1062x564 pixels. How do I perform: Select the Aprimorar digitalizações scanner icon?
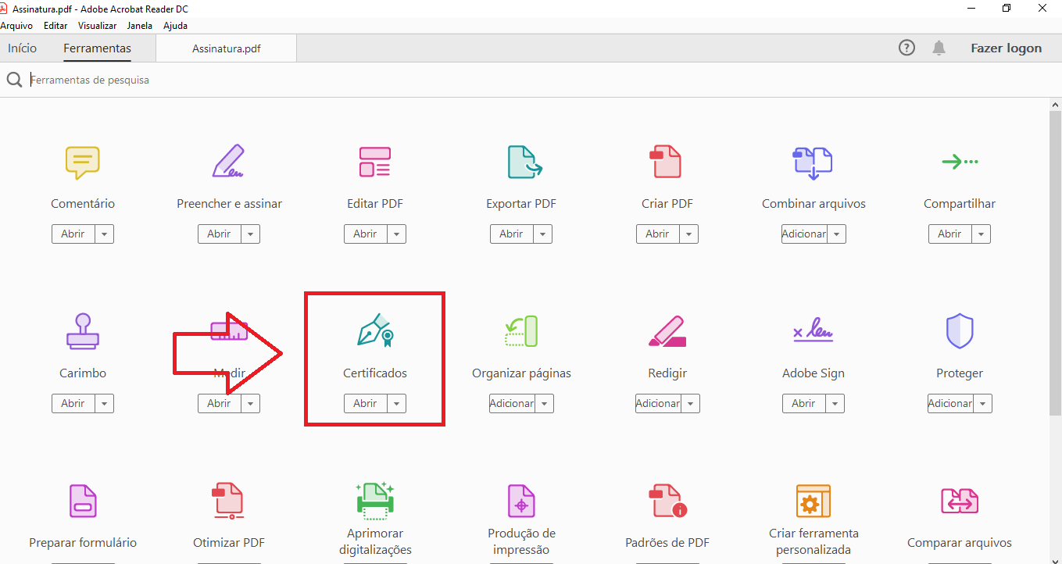(375, 502)
